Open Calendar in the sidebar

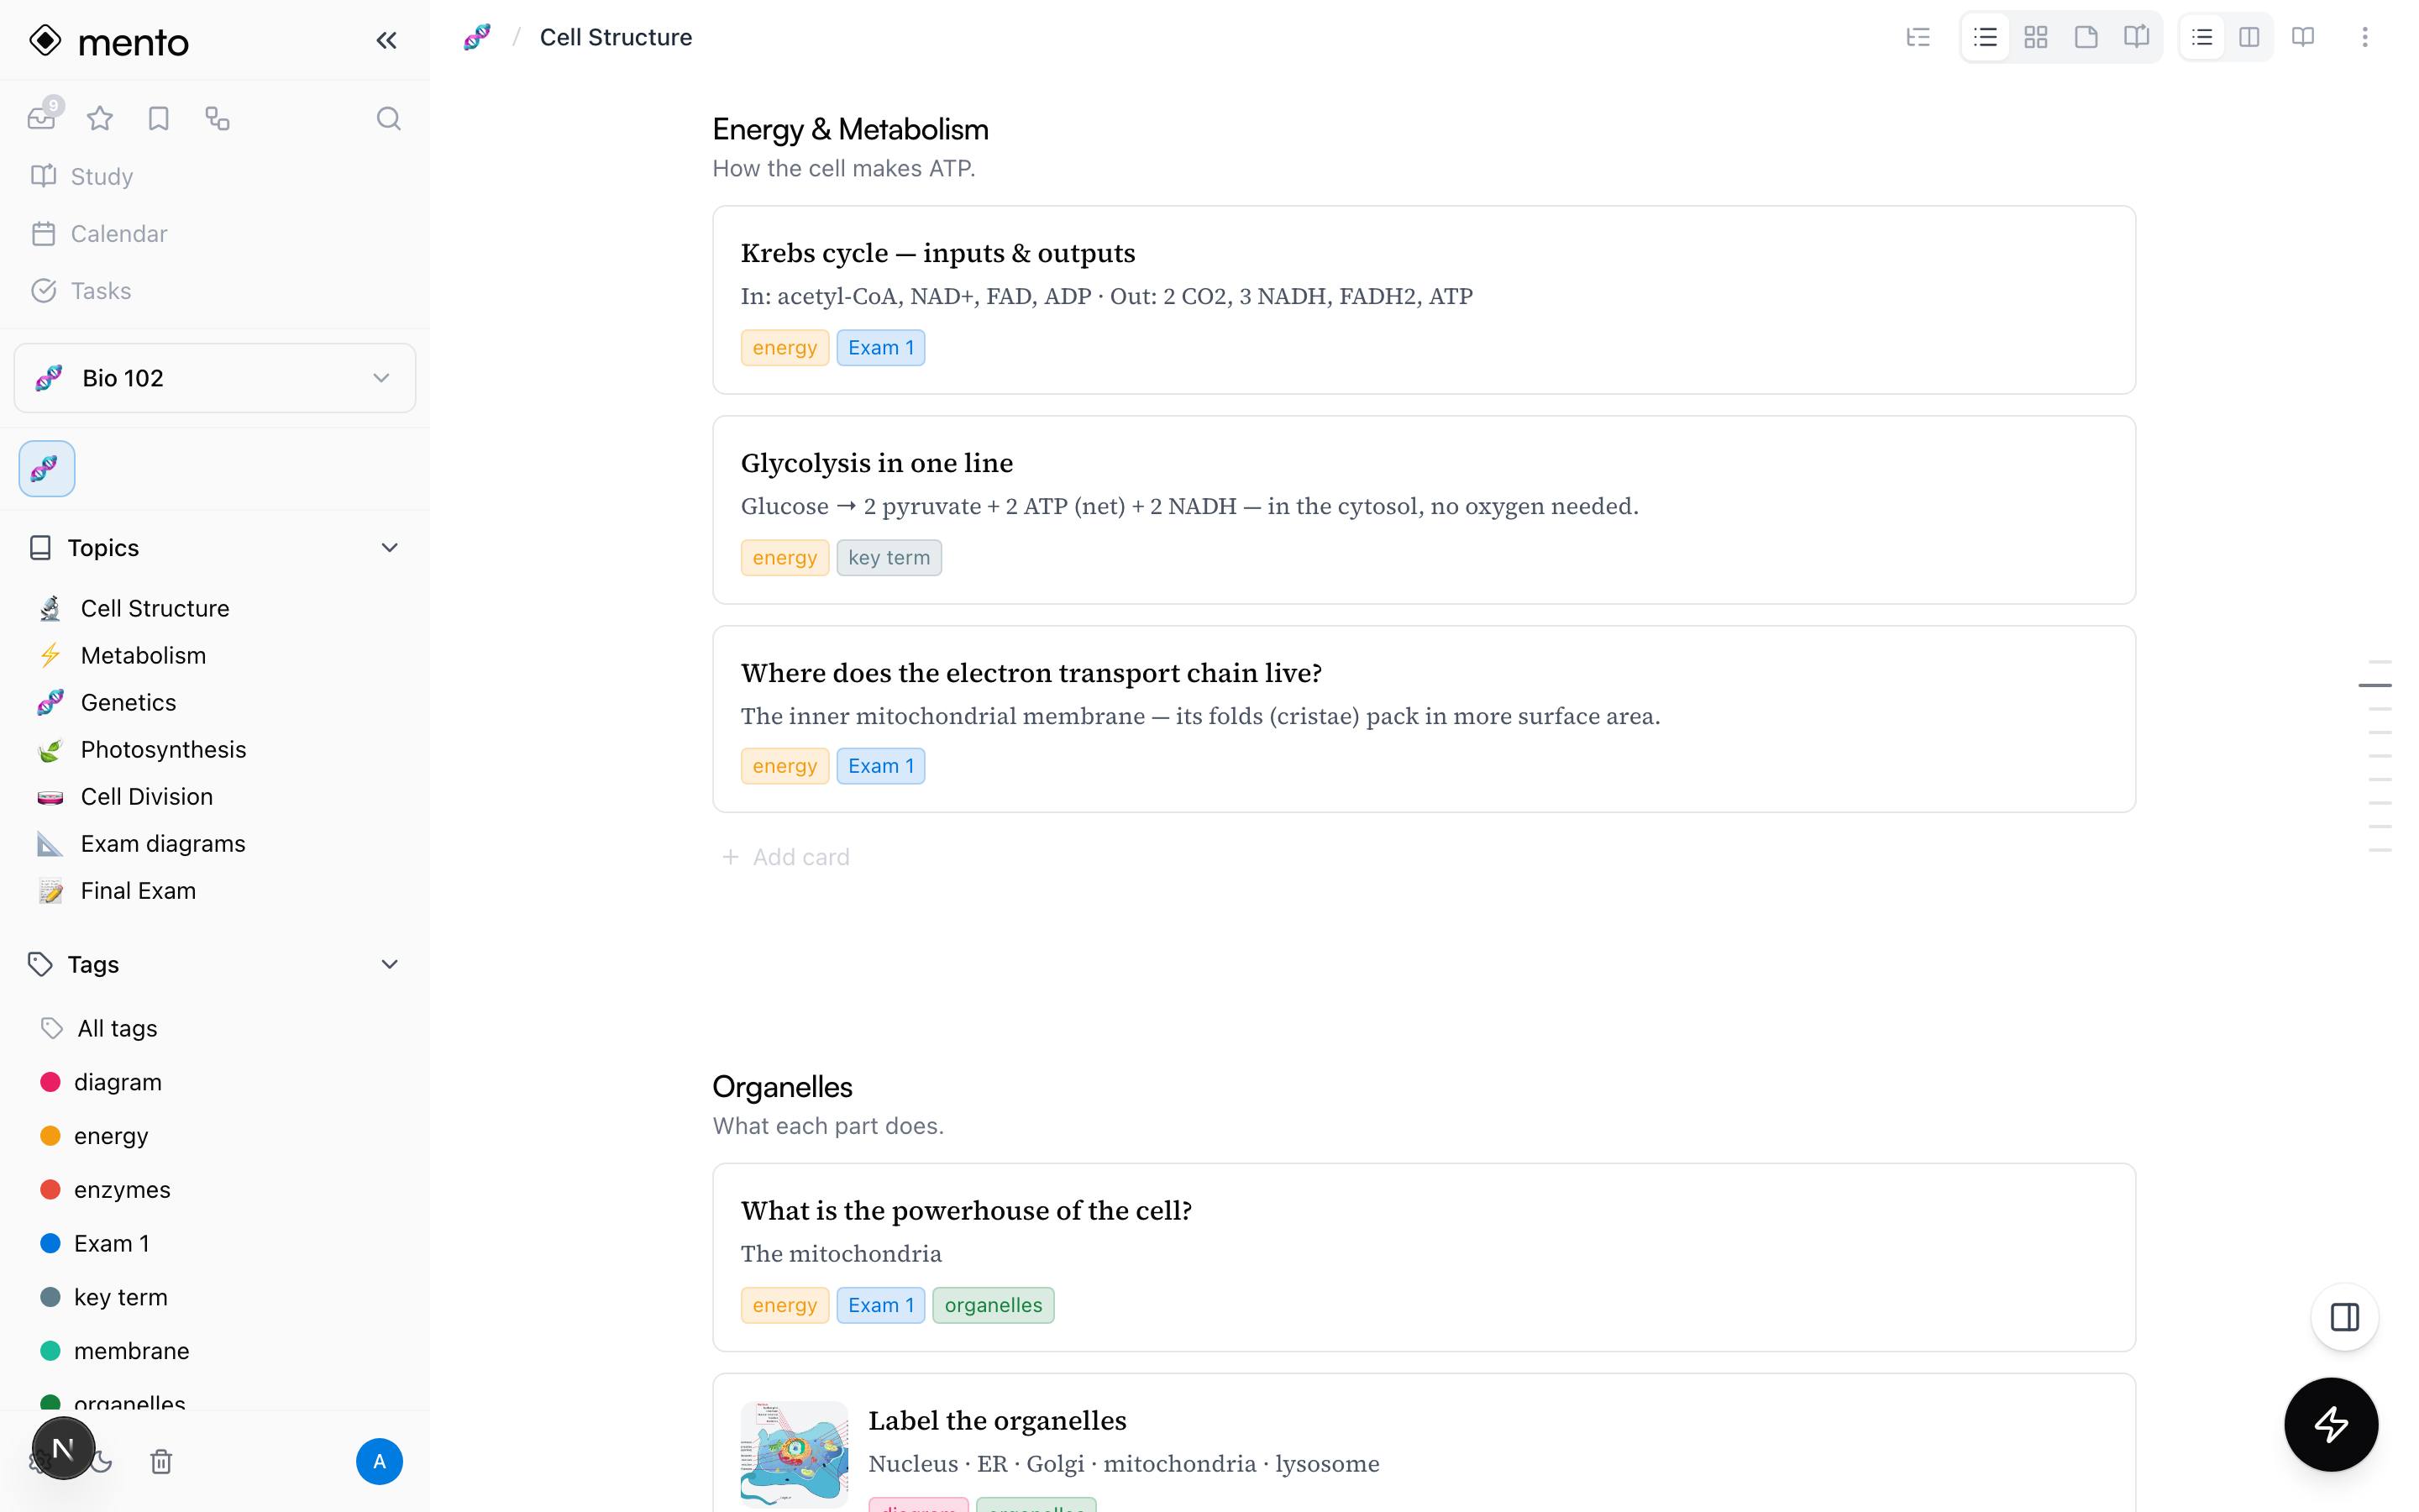(x=215, y=233)
